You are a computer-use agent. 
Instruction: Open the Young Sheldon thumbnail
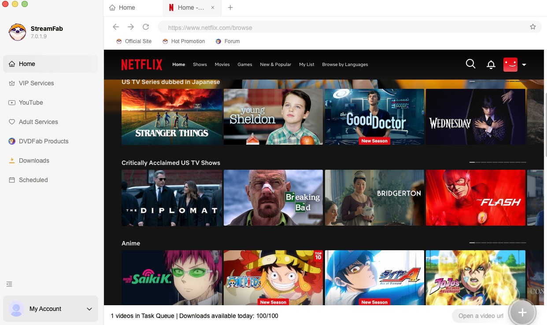click(x=273, y=117)
